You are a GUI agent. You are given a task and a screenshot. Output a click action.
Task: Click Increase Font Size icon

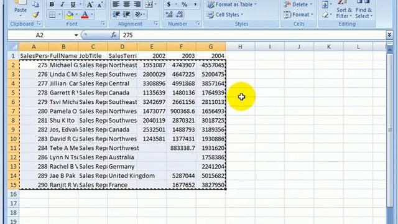coord(90,4)
